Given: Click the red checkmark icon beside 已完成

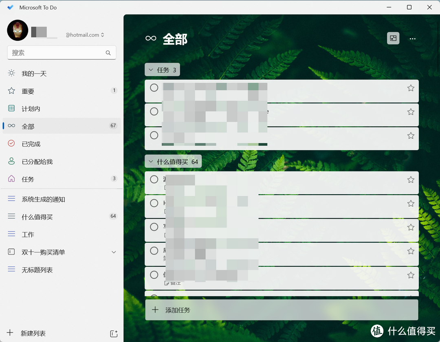Looking at the screenshot, I should click(11, 143).
